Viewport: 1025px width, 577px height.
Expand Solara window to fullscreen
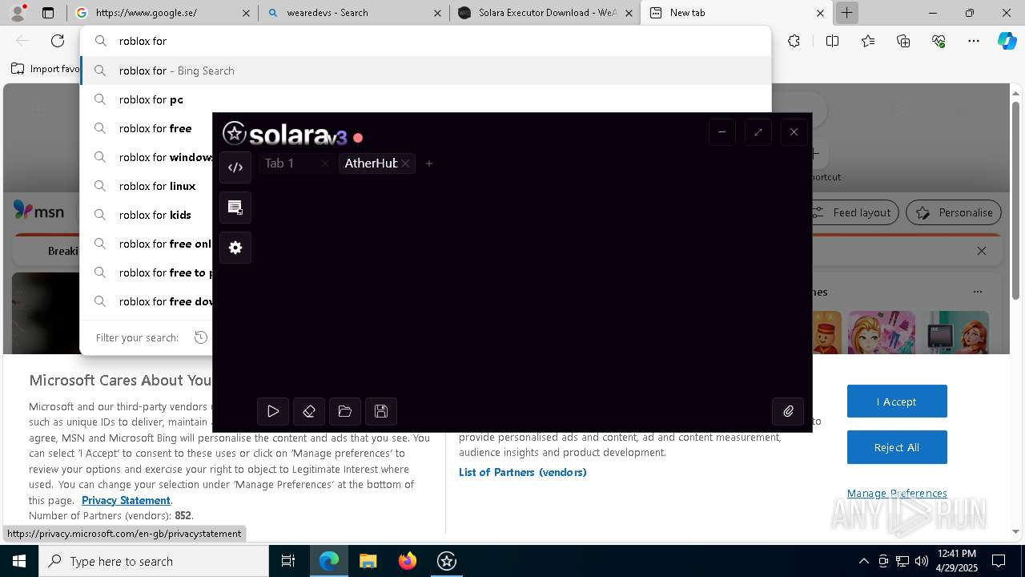click(x=758, y=132)
